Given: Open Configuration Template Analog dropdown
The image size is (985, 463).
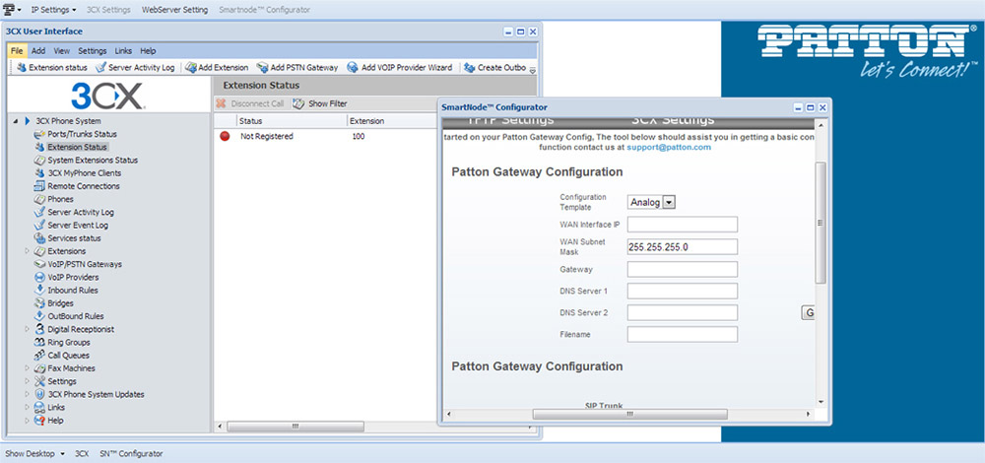Looking at the screenshot, I should point(651,202).
